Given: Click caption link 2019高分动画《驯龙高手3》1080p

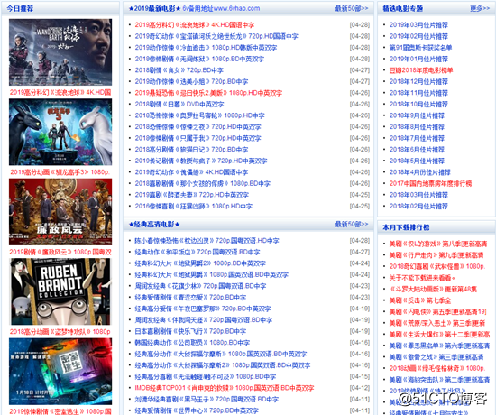Looking at the screenshot, I should (60, 172).
